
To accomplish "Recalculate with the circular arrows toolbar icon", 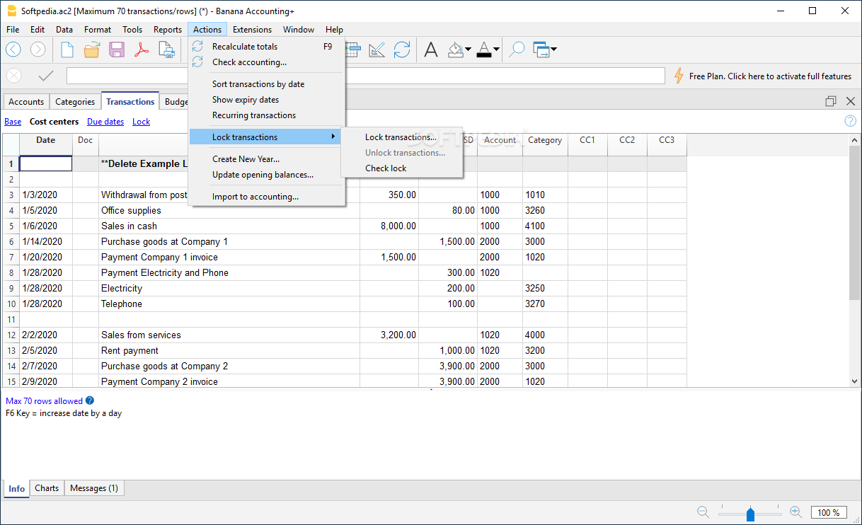I will click(x=402, y=50).
